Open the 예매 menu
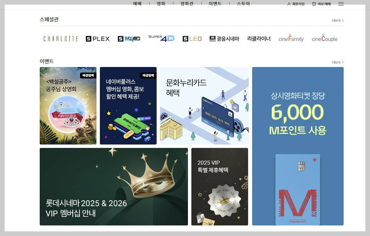 [x=137, y=3]
